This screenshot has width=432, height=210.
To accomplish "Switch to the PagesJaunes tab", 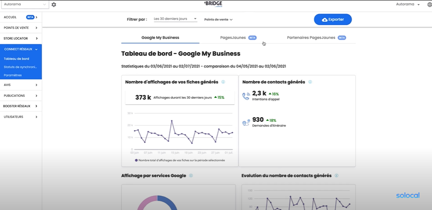I will 238,38.
